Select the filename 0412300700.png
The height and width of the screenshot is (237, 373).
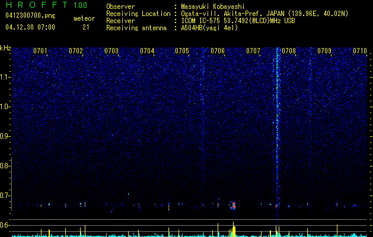[30, 16]
